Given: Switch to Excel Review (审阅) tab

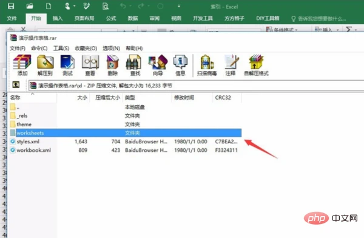Looking at the screenshot, I should click(x=155, y=18).
